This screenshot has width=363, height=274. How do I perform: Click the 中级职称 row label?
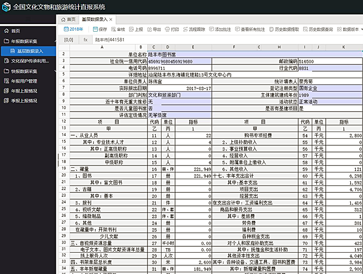[114, 162]
